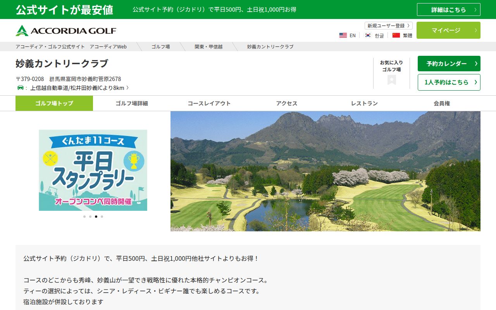Click EN language text
Screen dimensions: 496x310
[353, 35]
